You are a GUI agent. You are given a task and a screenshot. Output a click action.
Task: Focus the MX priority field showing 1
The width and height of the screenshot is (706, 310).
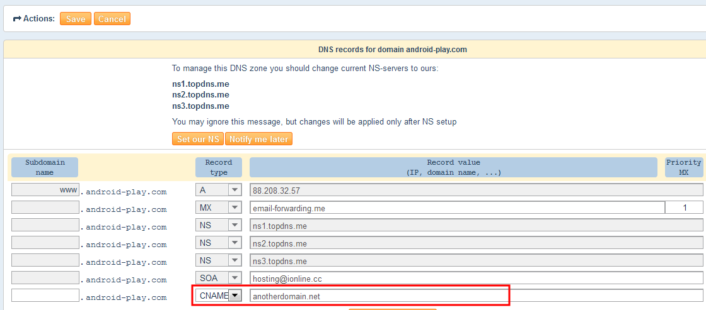685,208
